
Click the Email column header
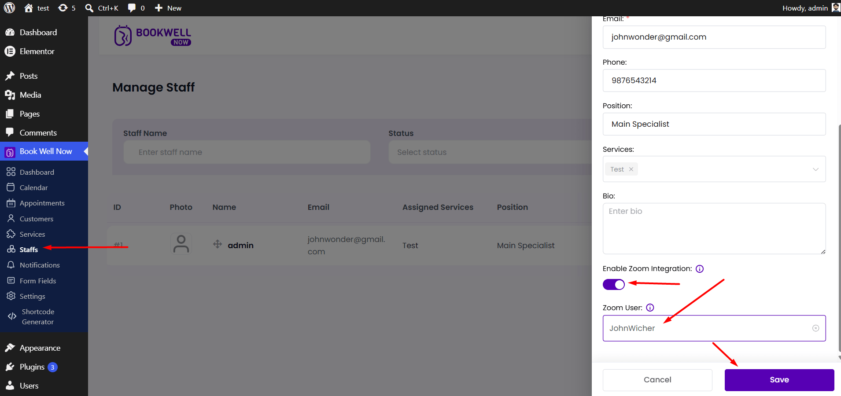[x=318, y=207]
